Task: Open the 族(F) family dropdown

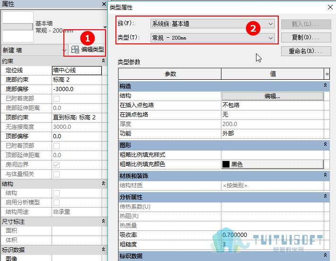Action: [212, 24]
